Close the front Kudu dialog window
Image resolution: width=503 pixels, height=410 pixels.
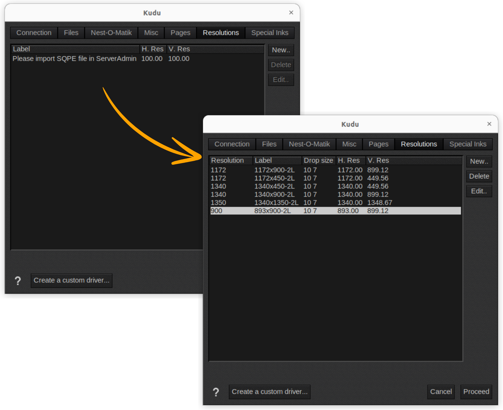(489, 124)
